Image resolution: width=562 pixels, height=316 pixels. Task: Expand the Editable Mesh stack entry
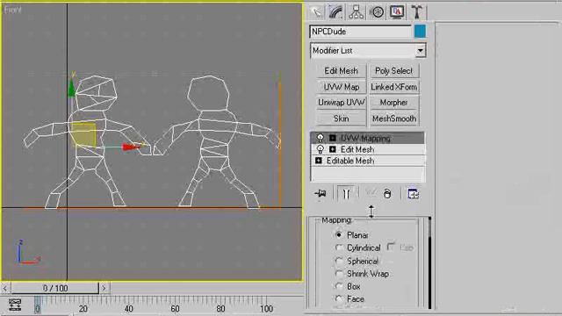click(318, 161)
